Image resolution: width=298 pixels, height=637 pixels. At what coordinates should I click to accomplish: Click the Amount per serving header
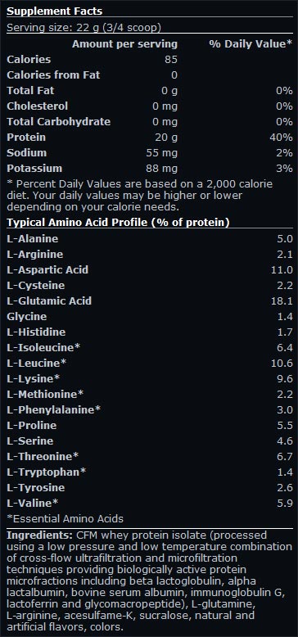(x=124, y=44)
